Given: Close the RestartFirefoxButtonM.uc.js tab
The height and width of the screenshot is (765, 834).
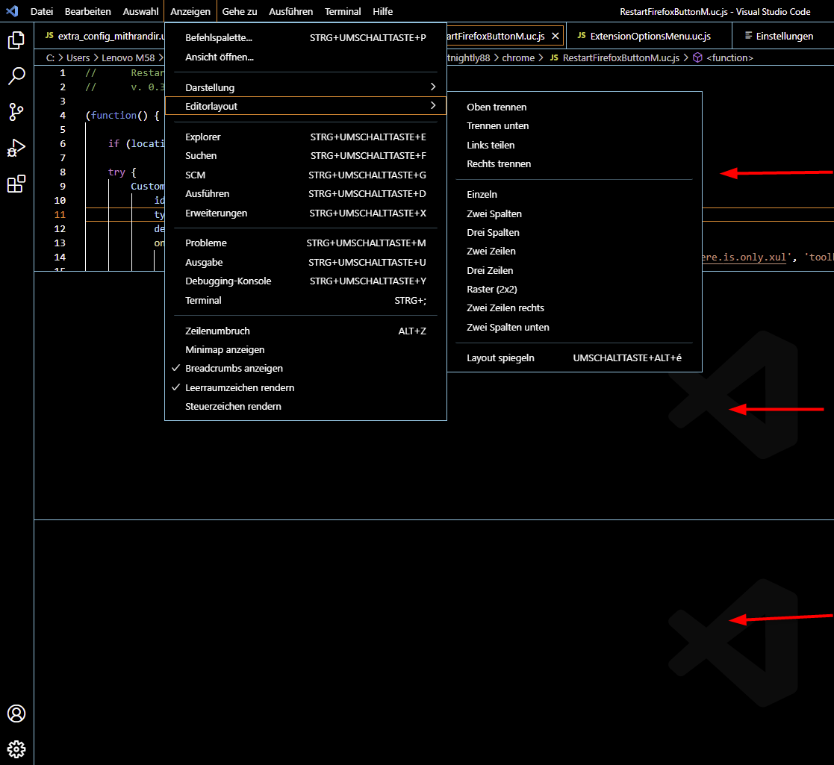Looking at the screenshot, I should tap(556, 36).
